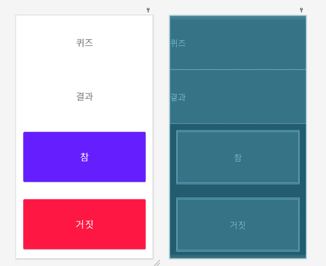Click the divider line between blueprint 퀴즈 and 결과
The image size is (326, 266).
(x=238, y=69)
